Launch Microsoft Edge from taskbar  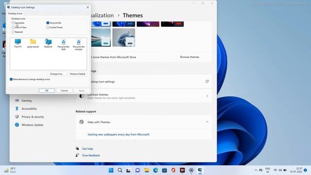coord(155,170)
